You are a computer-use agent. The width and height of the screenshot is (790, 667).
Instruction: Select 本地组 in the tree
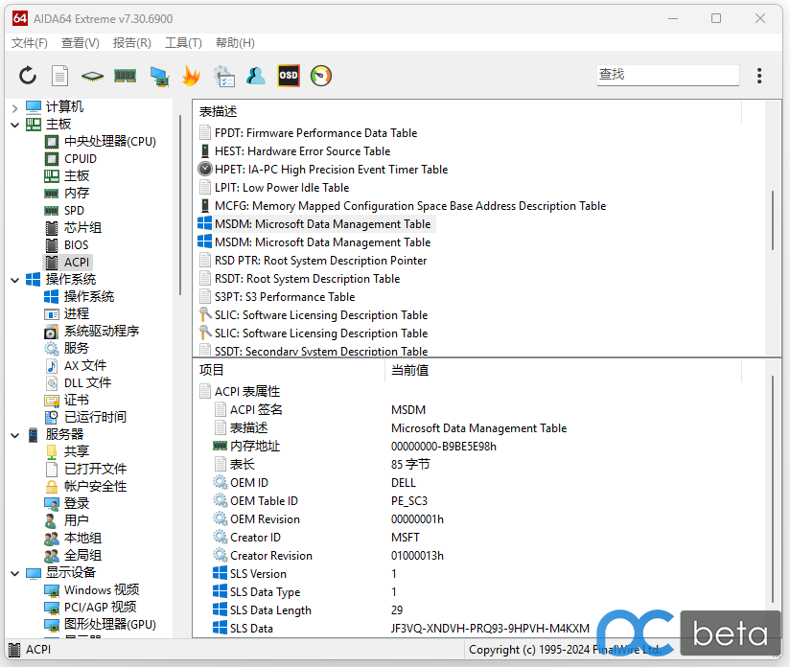pos(73,538)
